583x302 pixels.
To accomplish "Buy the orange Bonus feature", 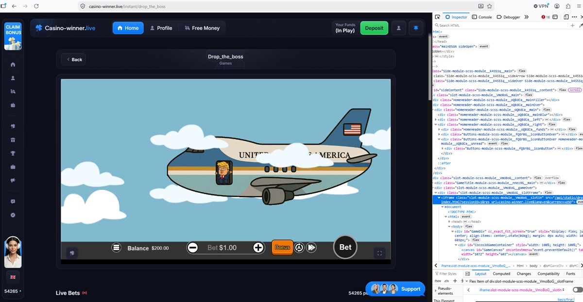I will point(282,247).
